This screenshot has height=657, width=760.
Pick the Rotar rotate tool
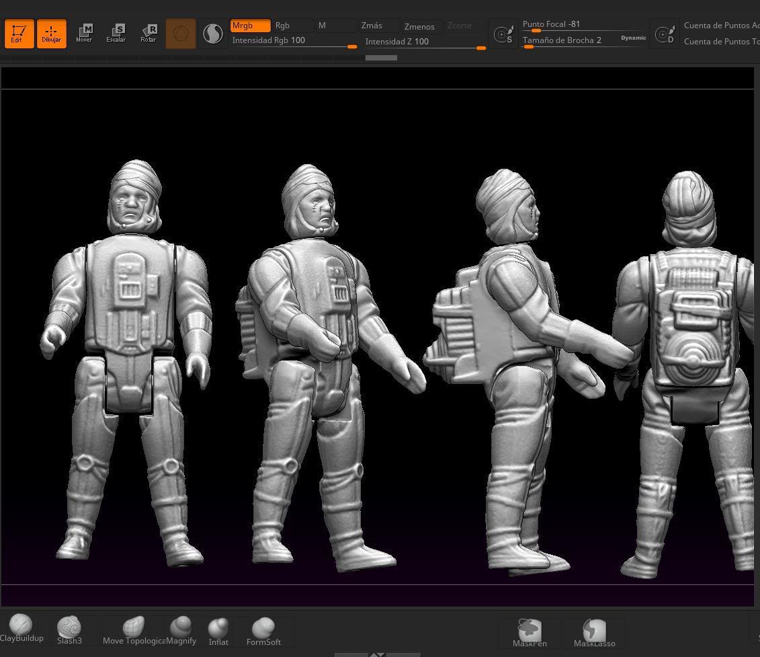coord(149,34)
